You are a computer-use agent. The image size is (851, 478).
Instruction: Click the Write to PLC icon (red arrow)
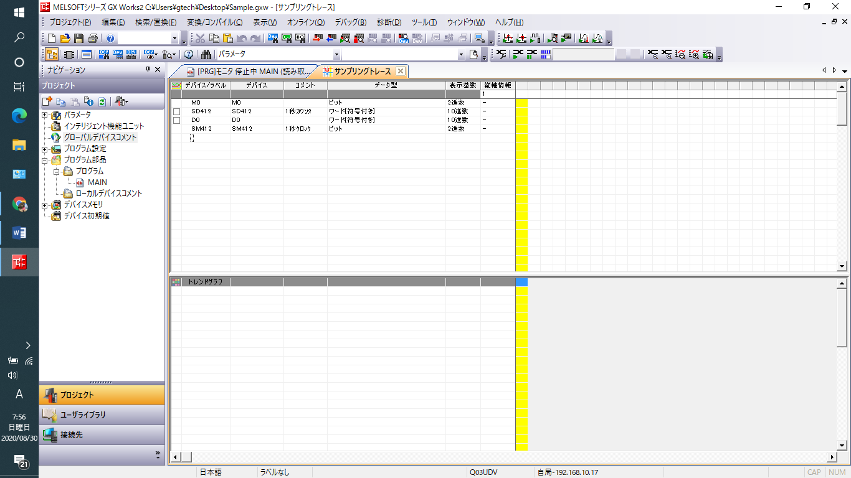[x=317, y=38]
